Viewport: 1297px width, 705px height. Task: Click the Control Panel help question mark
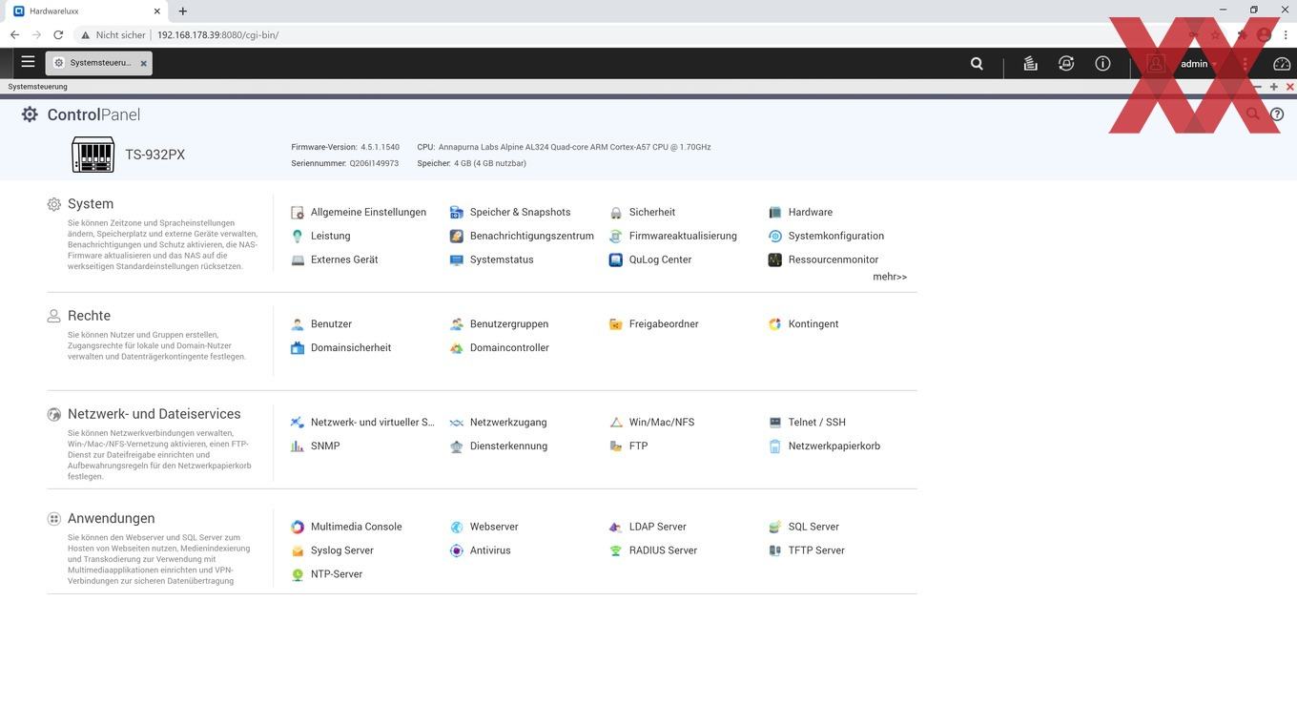tap(1277, 114)
